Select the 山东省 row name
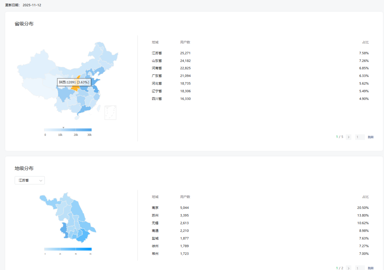The height and width of the screenshot is (270, 384). tap(157, 61)
